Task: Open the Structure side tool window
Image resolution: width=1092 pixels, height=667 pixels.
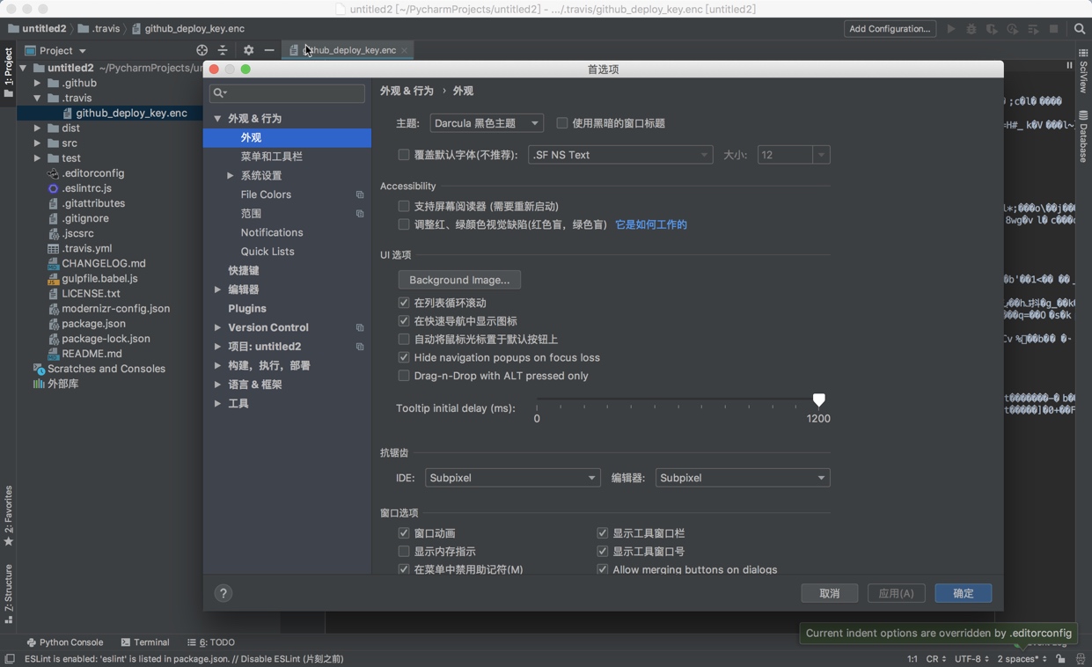Action: (x=9, y=594)
